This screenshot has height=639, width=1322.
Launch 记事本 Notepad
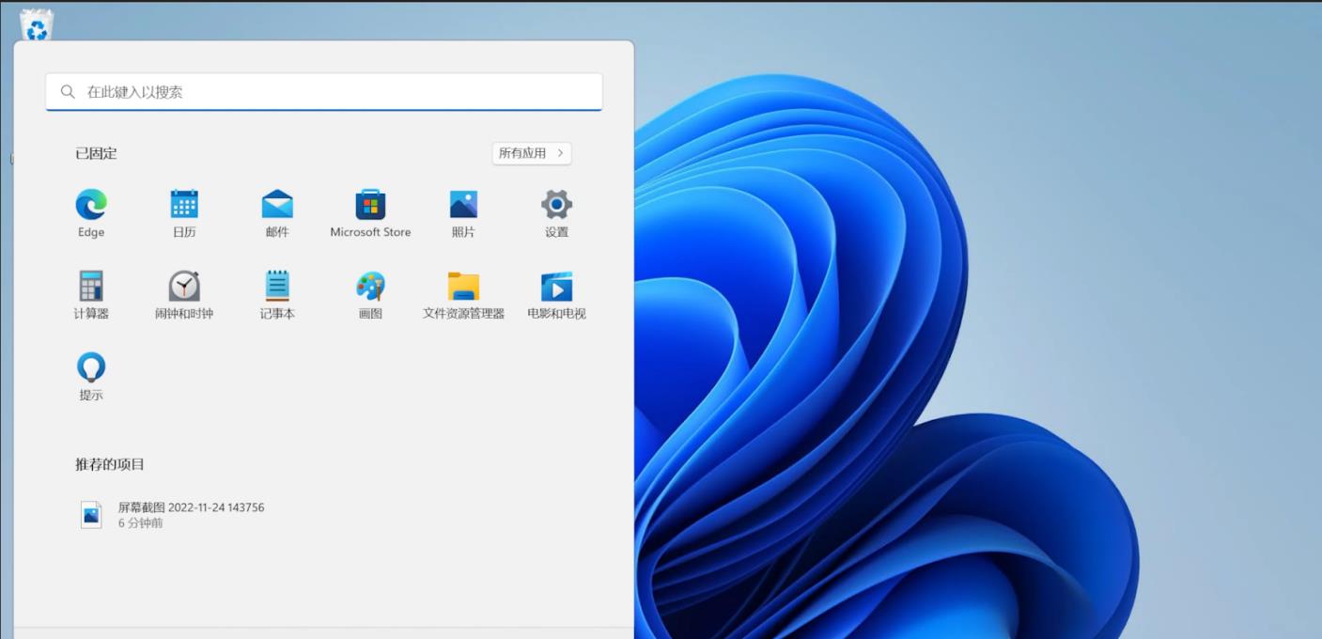pyautogui.click(x=277, y=287)
